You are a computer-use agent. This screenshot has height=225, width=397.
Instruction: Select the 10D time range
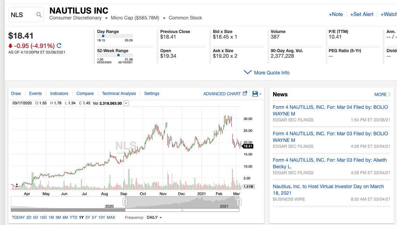tap(43, 217)
